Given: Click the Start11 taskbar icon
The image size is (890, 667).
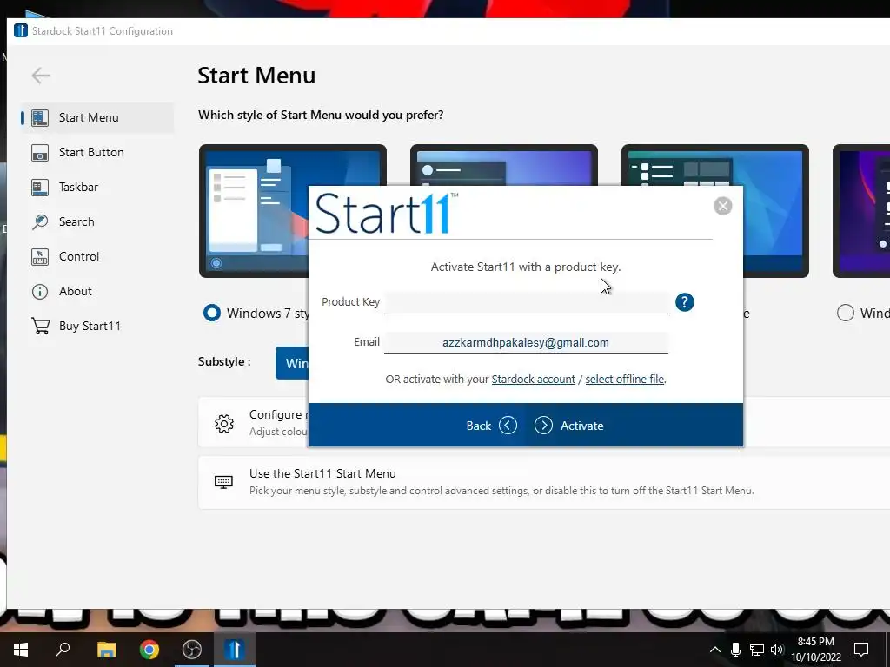Looking at the screenshot, I should (235, 650).
